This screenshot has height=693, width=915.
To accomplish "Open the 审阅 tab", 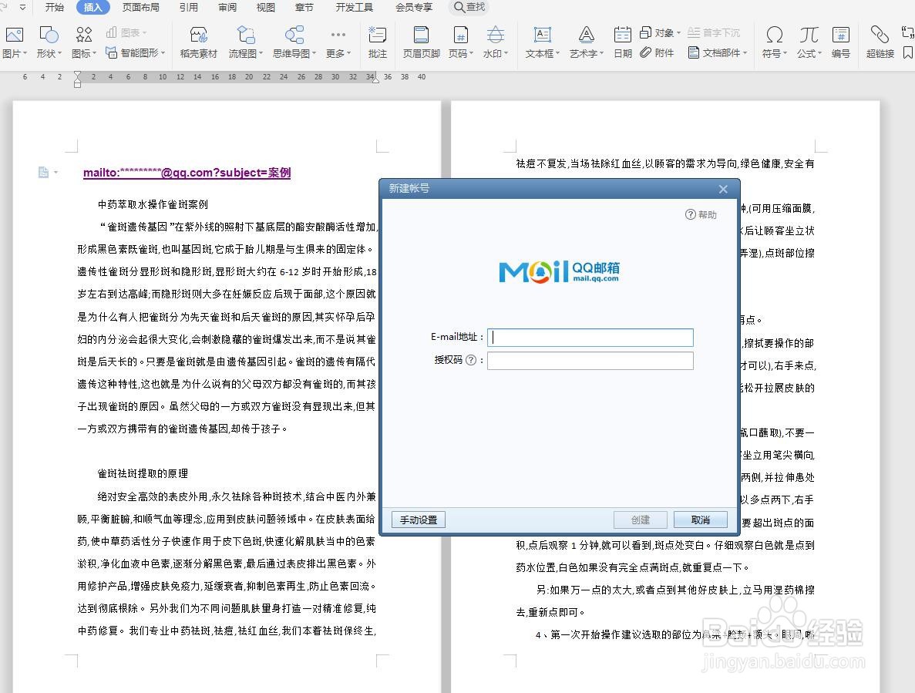I will tap(227, 7).
